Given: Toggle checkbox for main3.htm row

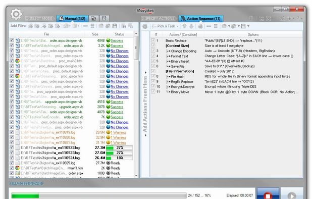Looking at the screenshot, I should pyautogui.click(x=12, y=168).
